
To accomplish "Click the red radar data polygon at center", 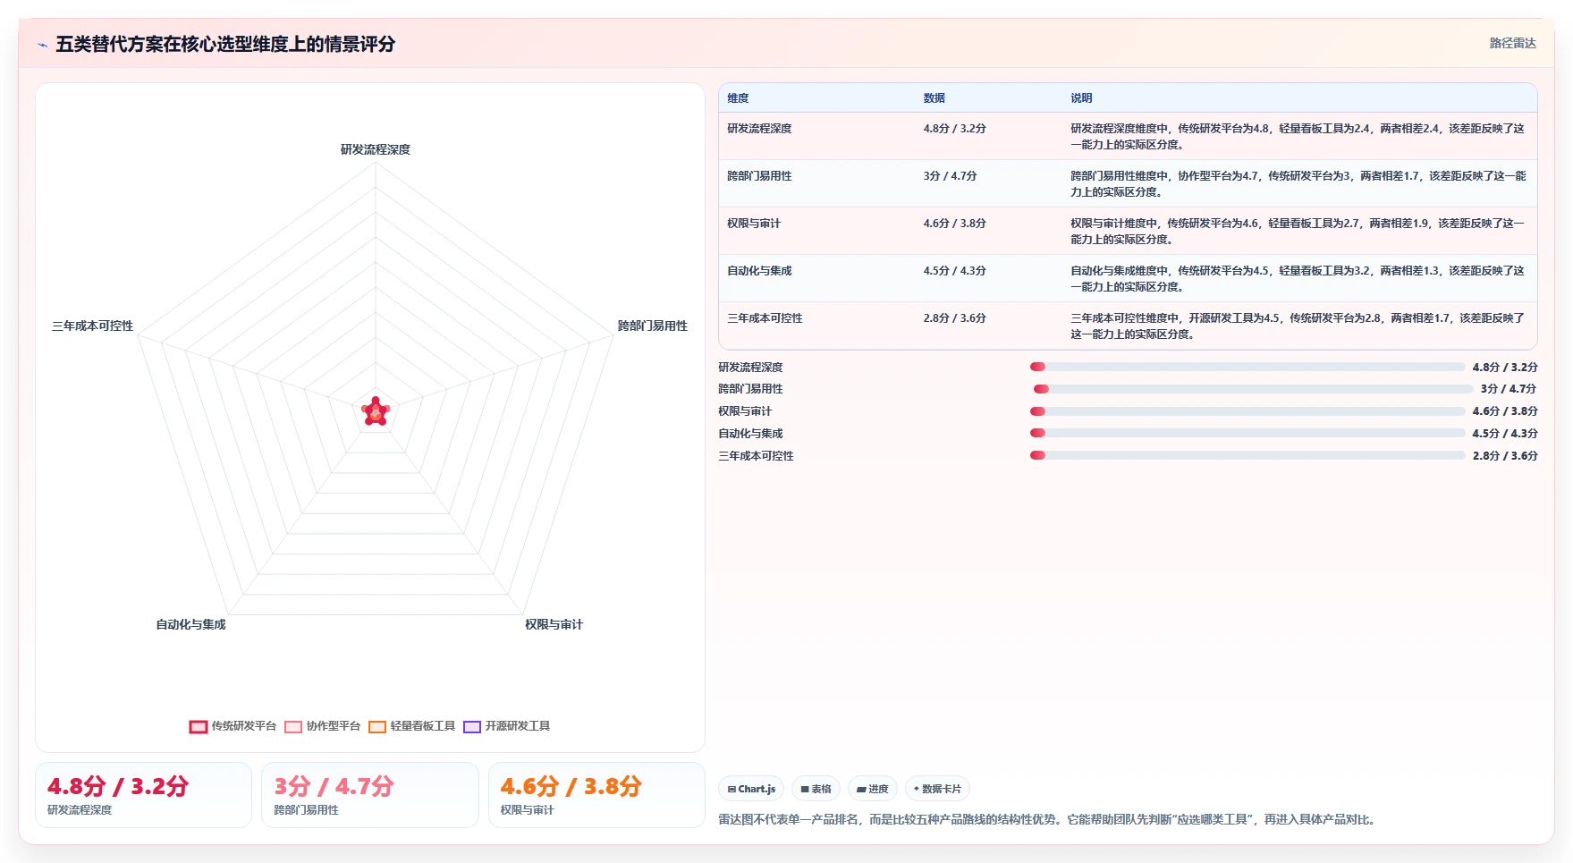I will 376,412.
